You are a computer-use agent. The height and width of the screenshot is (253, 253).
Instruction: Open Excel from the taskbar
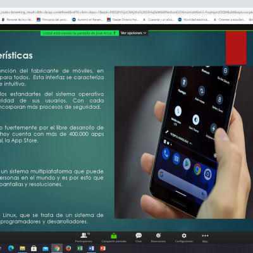pyautogui.click(x=80, y=249)
